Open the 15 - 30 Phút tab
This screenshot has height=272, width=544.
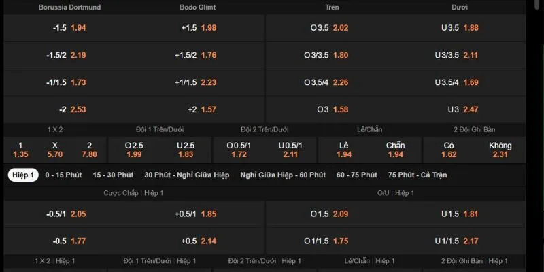click(113, 175)
